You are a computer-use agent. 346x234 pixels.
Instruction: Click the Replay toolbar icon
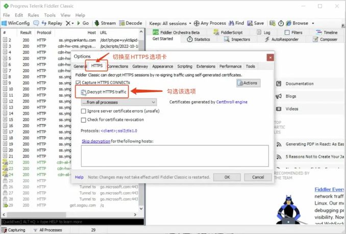(x=37, y=23)
